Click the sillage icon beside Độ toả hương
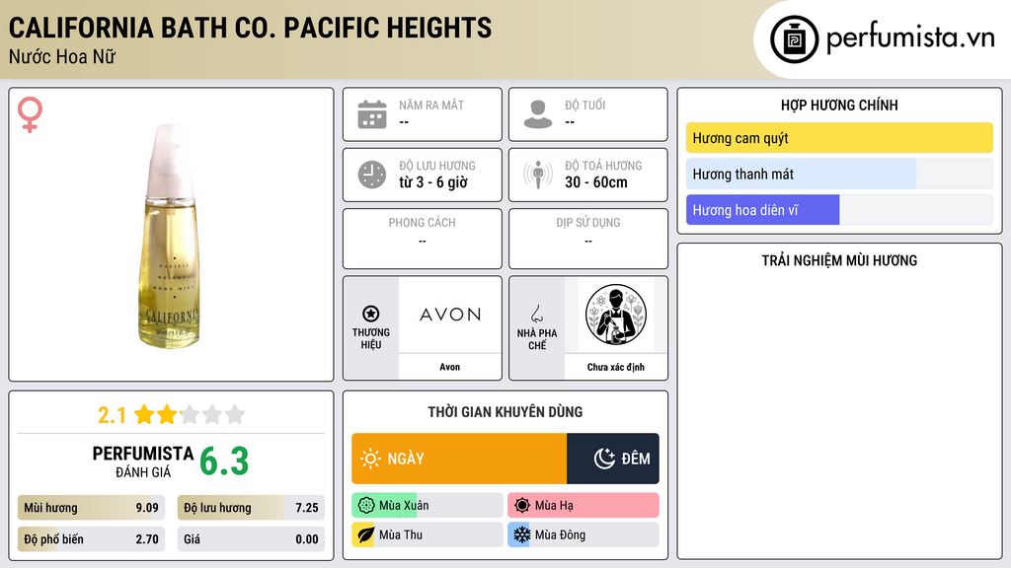This screenshot has height=568, width=1011. click(538, 175)
